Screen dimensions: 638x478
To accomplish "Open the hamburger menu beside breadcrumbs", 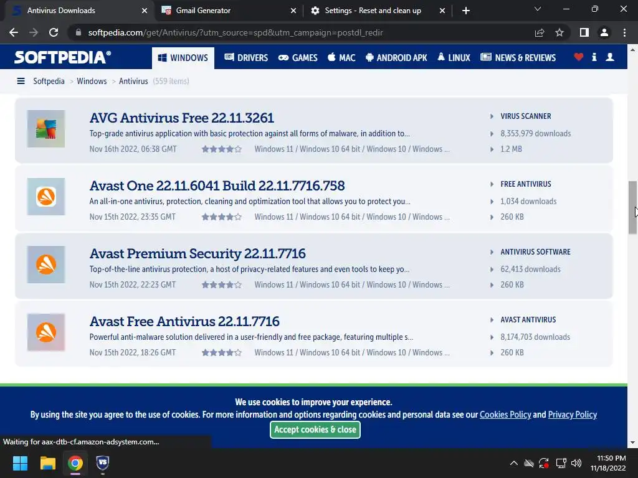I will [x=21, y=82].
